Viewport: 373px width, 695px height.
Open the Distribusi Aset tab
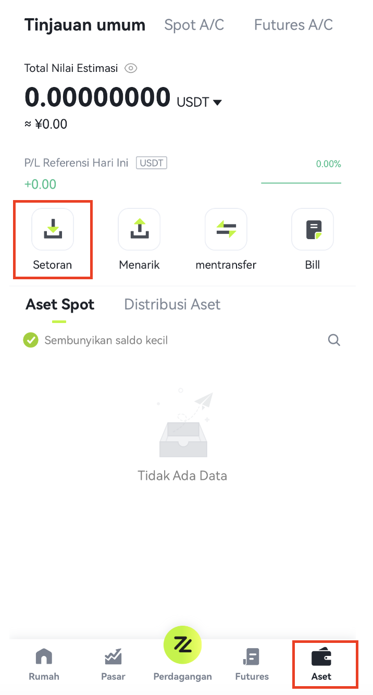[x=172, y=305]
